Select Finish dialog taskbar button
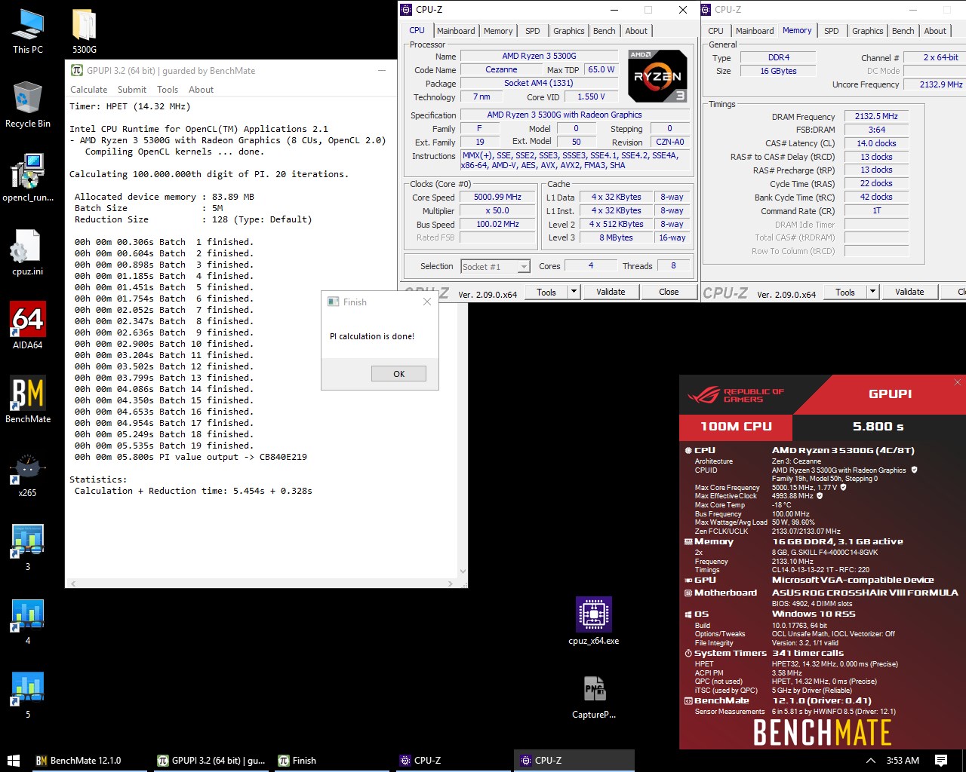The width and height of the screenshot is (966, 772). (332, 761)
